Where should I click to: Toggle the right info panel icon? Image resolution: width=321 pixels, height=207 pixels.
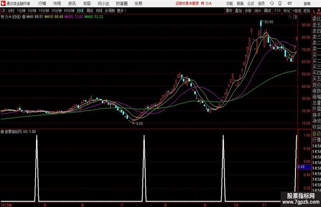(x=295, y=17)
